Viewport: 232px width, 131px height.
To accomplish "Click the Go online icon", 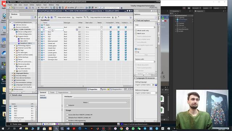I will pyautogui.click(x=66, y=8).
